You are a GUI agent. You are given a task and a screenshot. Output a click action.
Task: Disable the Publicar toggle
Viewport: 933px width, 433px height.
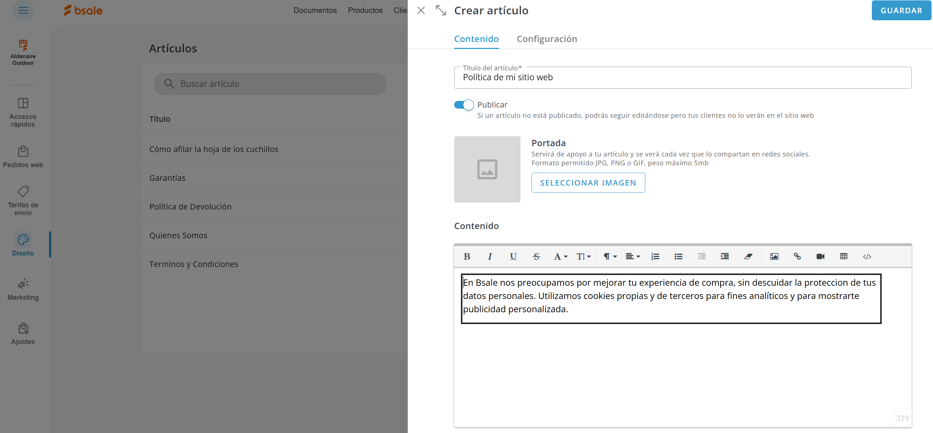click(464, 105)
